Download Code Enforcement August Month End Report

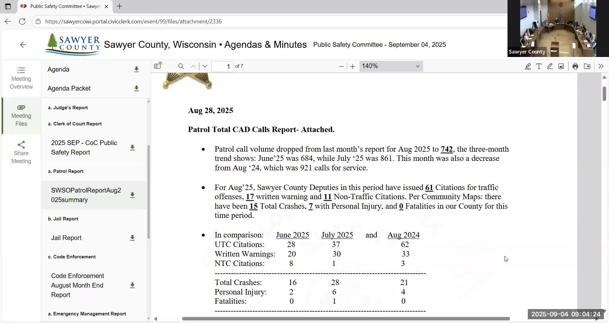coord(132,285)
